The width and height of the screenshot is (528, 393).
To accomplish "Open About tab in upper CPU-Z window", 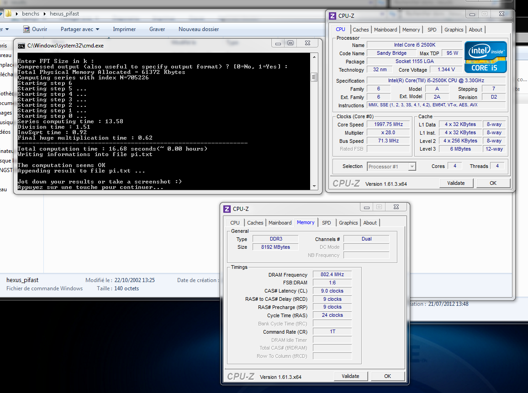I will [x=475, y=30].
